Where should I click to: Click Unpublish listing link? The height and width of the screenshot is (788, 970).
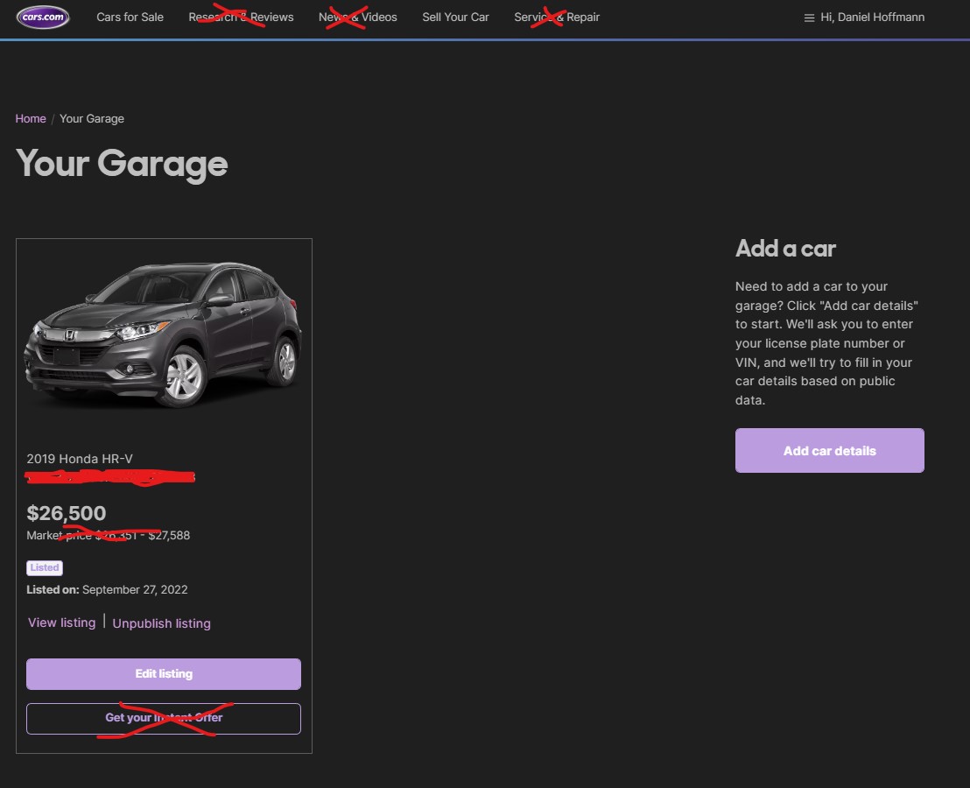pyautogui.click(x=161, y=623)
